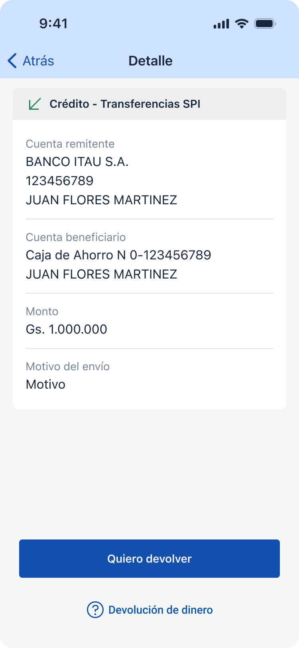Viewport: 299px width, 648px height.
Task: Tap the back chevron arrow icon
Action: pyautogui.click(x=12, y=61)
